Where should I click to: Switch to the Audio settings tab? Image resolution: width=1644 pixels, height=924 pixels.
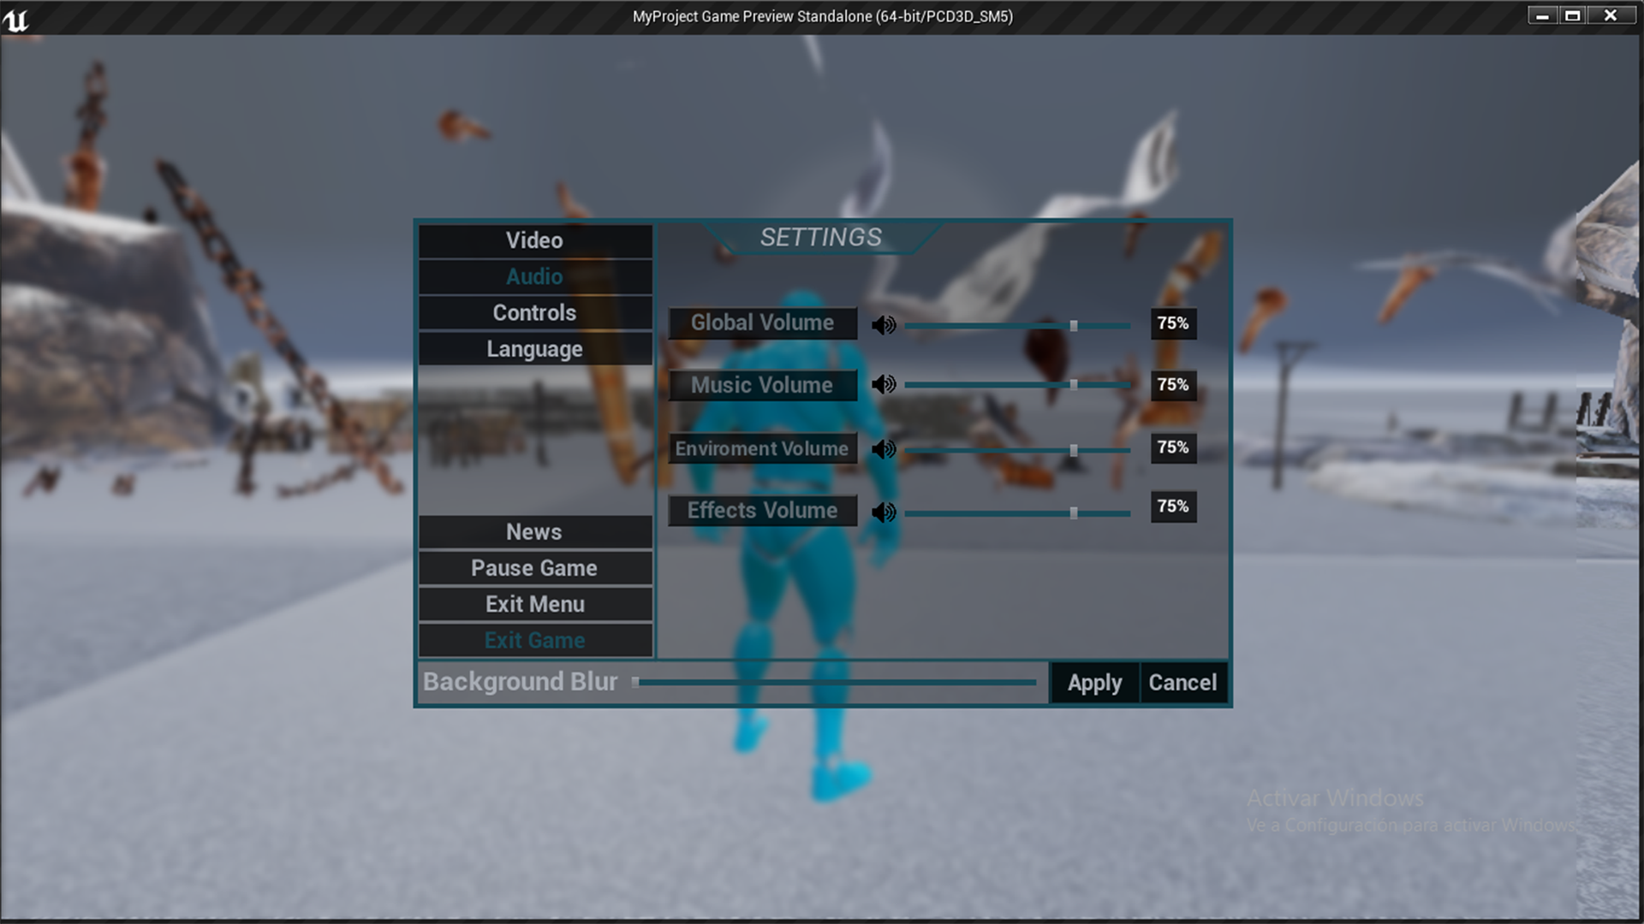pyautogui.click(x=534, y=276)
